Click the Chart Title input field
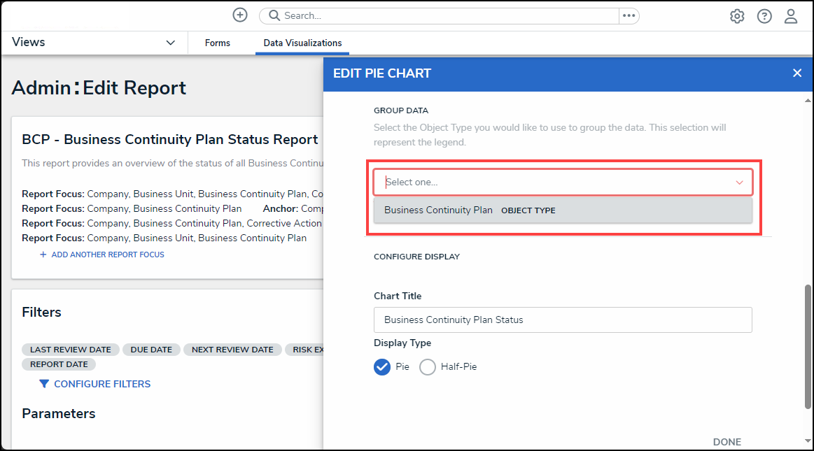This screenshot has height=451, width=814. (x=563, y=320)
